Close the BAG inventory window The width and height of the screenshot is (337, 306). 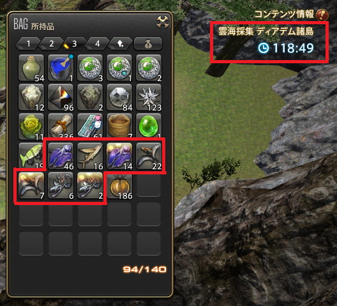pos(163,22)
